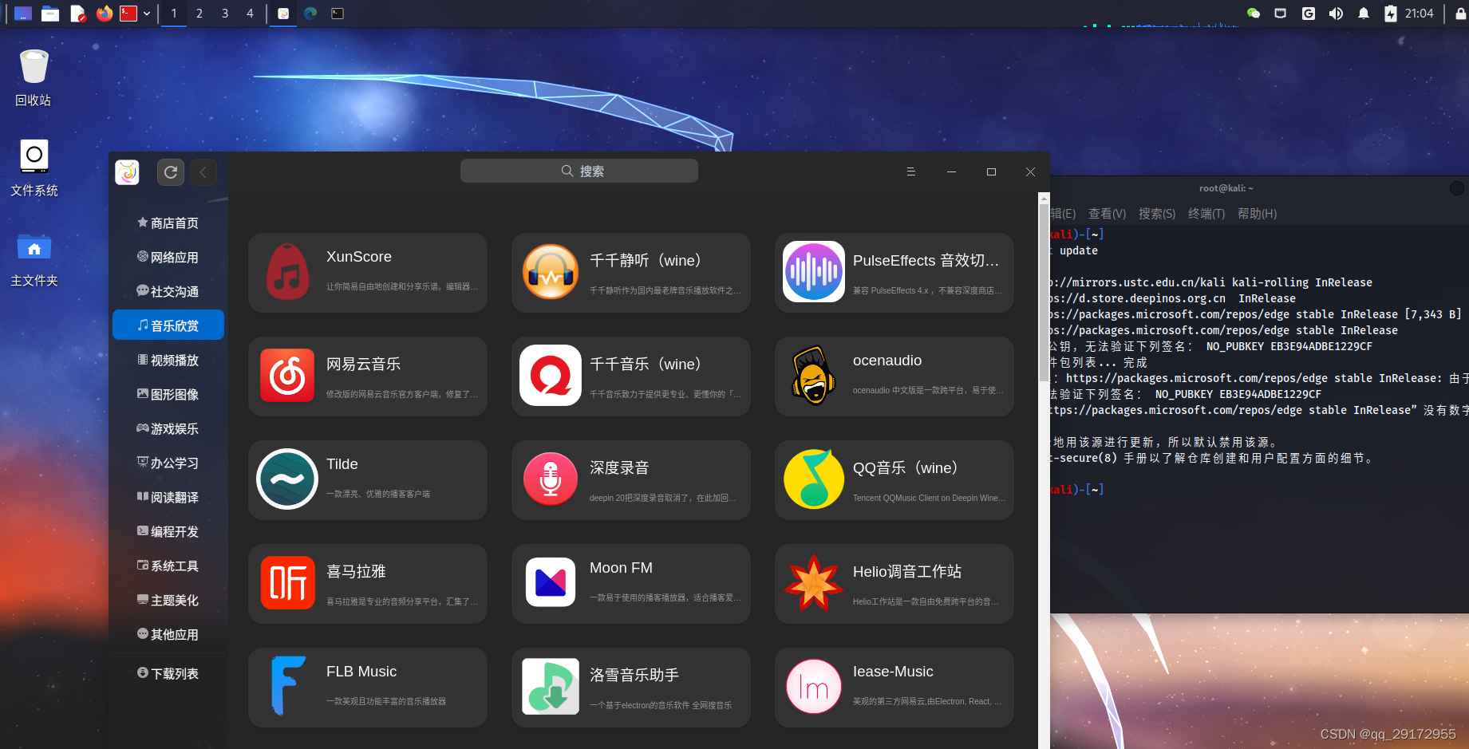Refresh the store page
Viewport: 1469px width, 749px height.
pos(171,171)
